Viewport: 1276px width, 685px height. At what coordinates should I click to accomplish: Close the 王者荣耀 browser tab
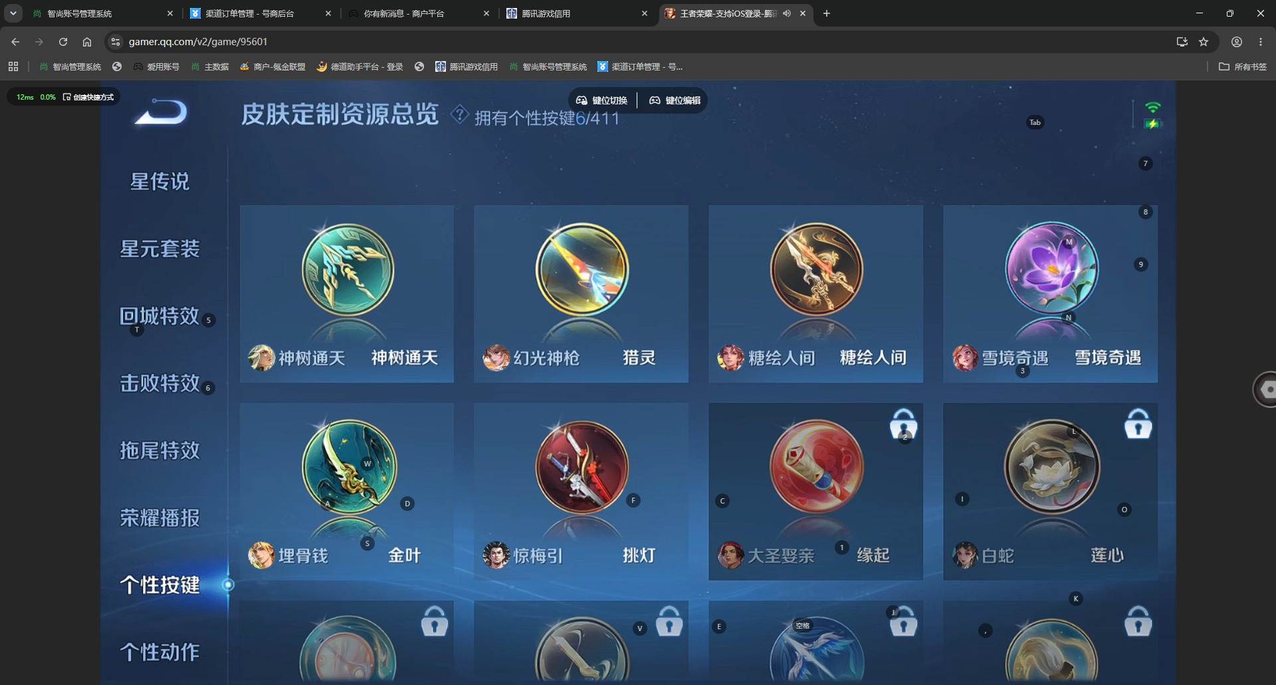(803, 13)
